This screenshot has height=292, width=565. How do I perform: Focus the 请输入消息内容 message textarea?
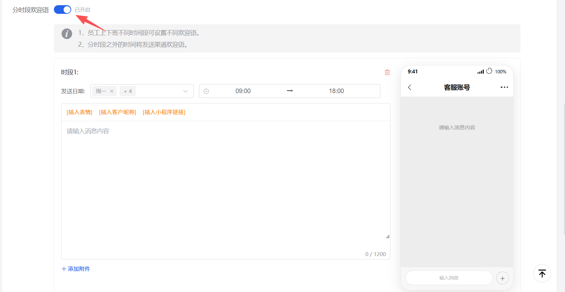[226, 180]
